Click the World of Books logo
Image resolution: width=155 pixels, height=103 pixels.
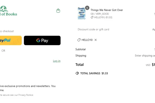pyautogui.click(x=8, y=12)
